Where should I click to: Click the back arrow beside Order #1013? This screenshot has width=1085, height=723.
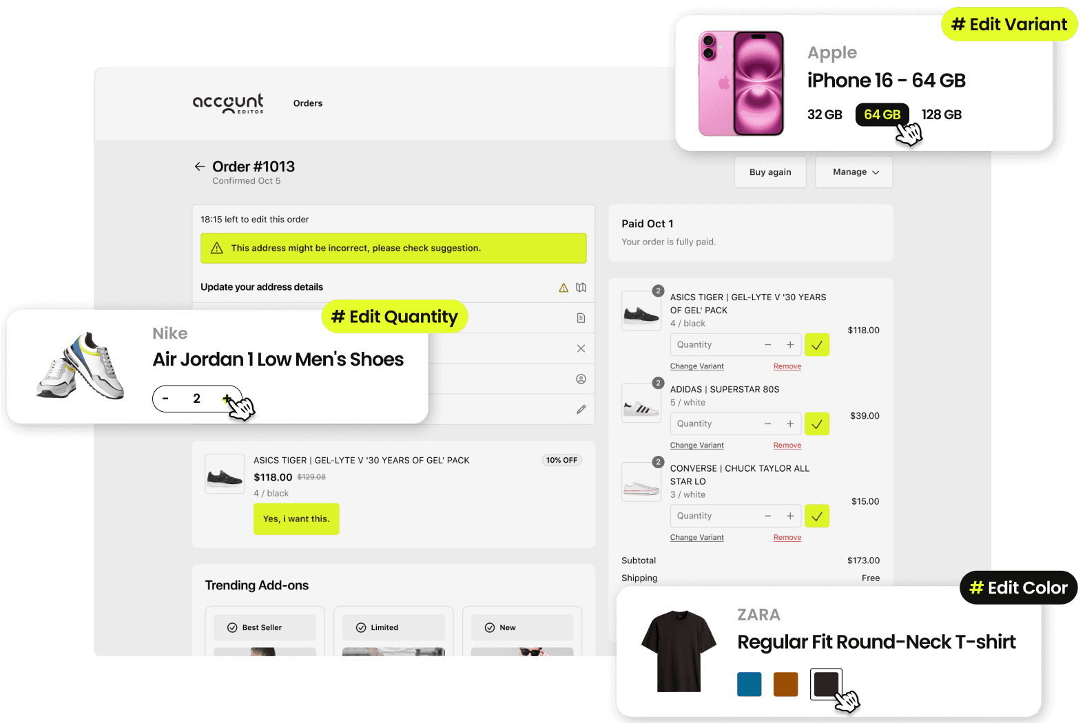tap(200, 167)
